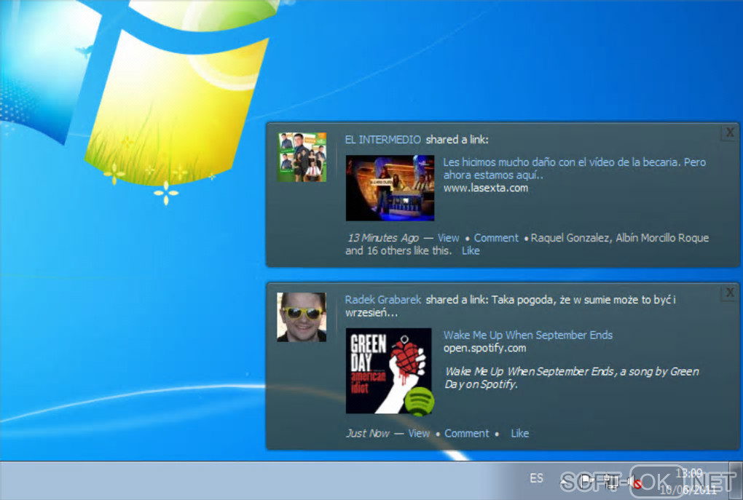Viewport: 743px width, 500px height.
Task: Show hidden tray icons arrow
Action: coord(564,482)
